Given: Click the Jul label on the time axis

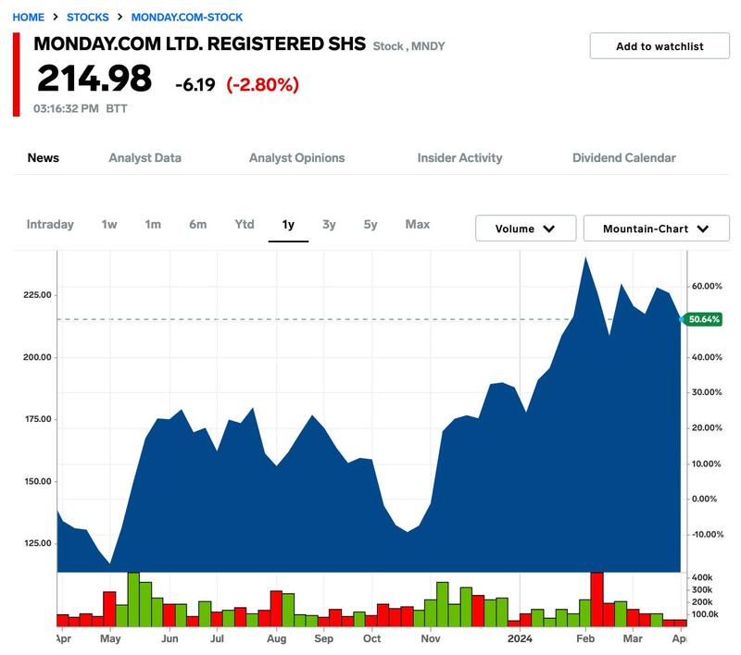Looking at the screenshot, I should click(217, 638).
